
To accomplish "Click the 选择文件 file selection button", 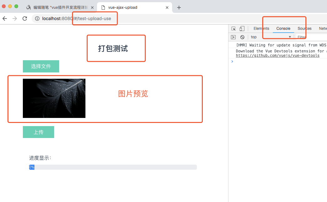I will 41,66.
